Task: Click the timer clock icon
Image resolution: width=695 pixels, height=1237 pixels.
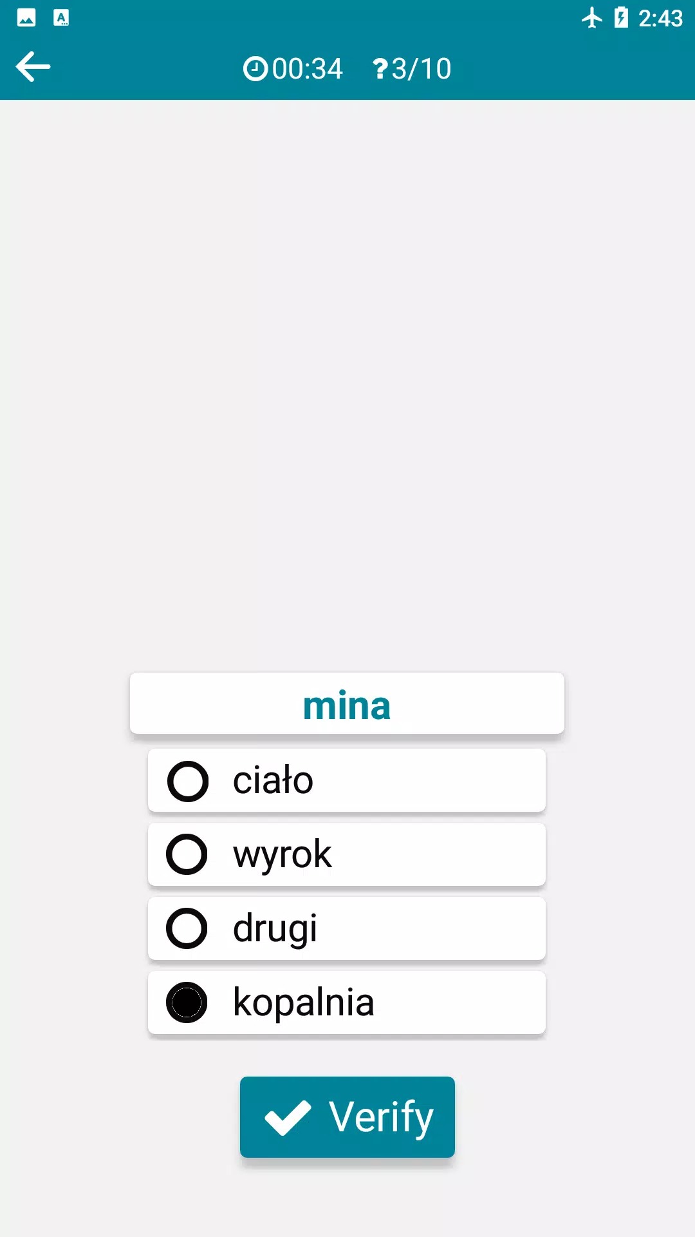Action: coord(255,69)
